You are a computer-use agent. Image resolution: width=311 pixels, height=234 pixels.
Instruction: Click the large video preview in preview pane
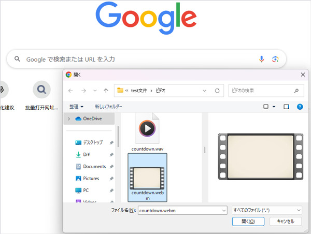[260, 156]
